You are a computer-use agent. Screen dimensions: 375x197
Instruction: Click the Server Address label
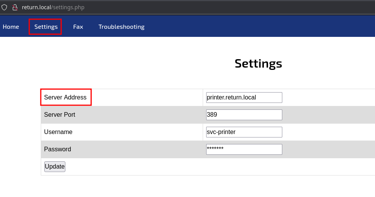pyautogui.click(x=65, y=98)
